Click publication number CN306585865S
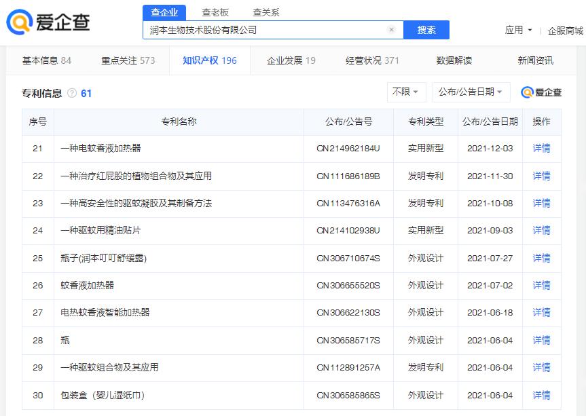The height and width of the screenshot is (416, 586). [348, 395]
